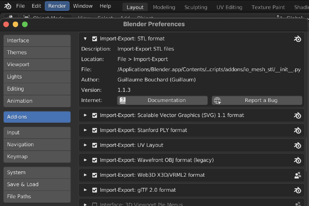This screenshot has height=206, width=309.
Task: Open the Viewport preferences section
Action: click(x=37, y=65)
